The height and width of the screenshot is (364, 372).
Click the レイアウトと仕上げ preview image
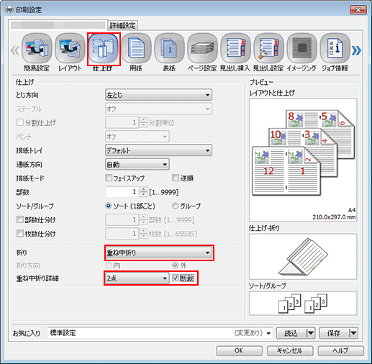tap(303, 160)
